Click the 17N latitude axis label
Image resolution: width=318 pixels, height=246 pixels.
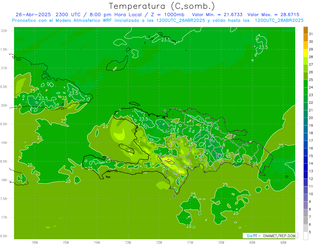(4, 217)
